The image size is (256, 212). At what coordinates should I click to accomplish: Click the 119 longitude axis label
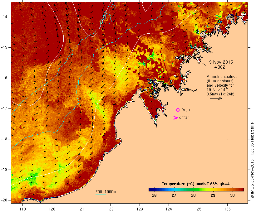pos(22,209)
